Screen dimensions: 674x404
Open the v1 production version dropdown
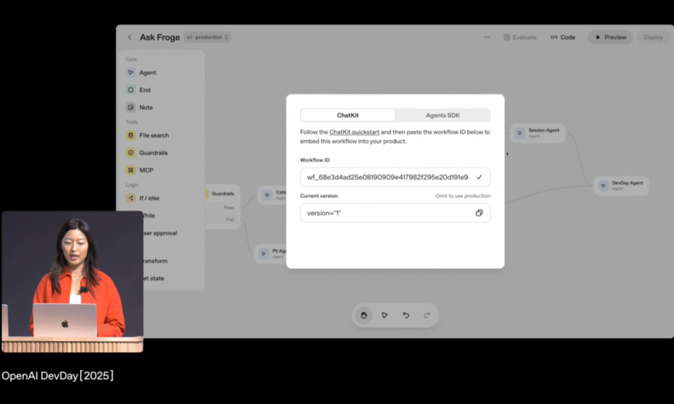click(207, 38)
